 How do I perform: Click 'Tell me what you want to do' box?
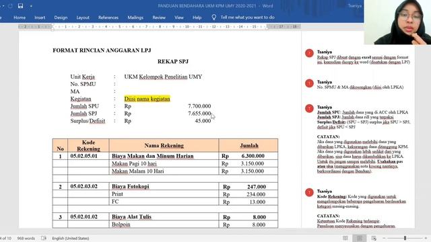click(x=247, y=17)
